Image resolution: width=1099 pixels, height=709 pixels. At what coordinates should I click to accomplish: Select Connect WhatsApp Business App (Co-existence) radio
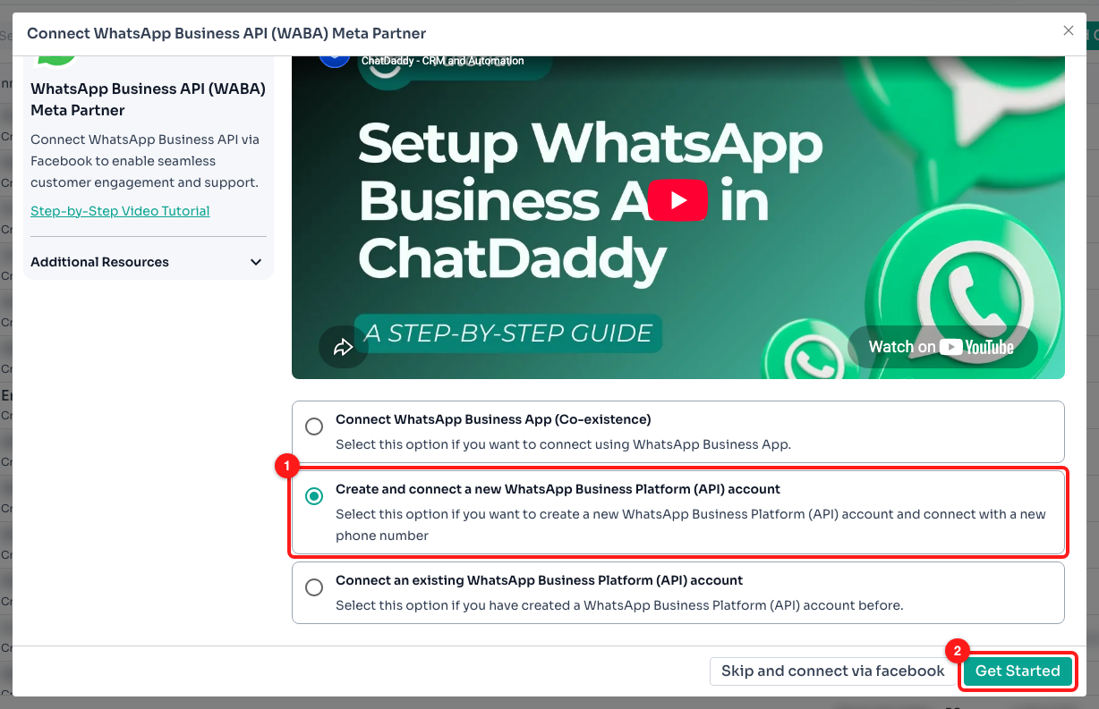tap(314, 426)
